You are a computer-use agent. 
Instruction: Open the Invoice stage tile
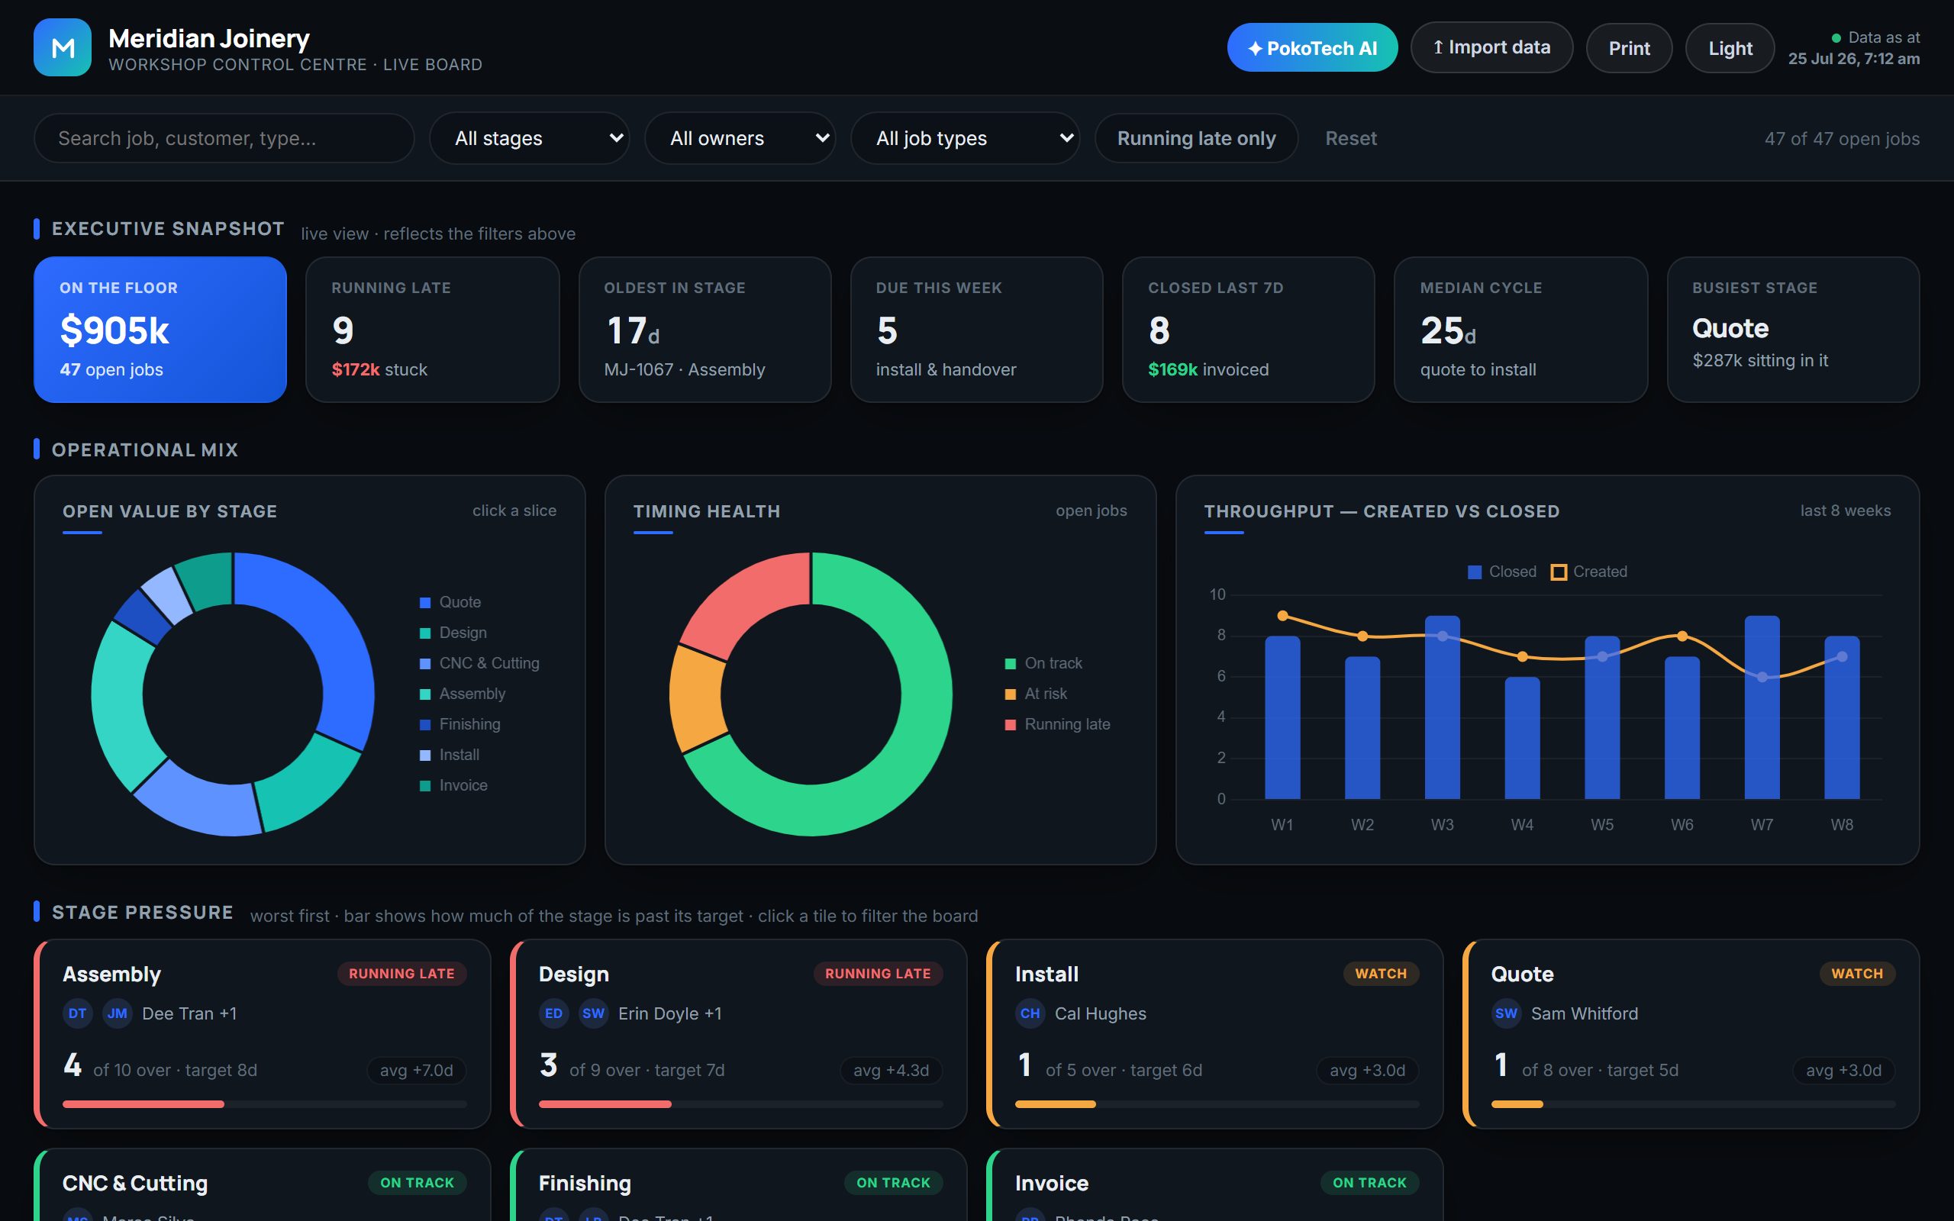coord(1215,1184)
